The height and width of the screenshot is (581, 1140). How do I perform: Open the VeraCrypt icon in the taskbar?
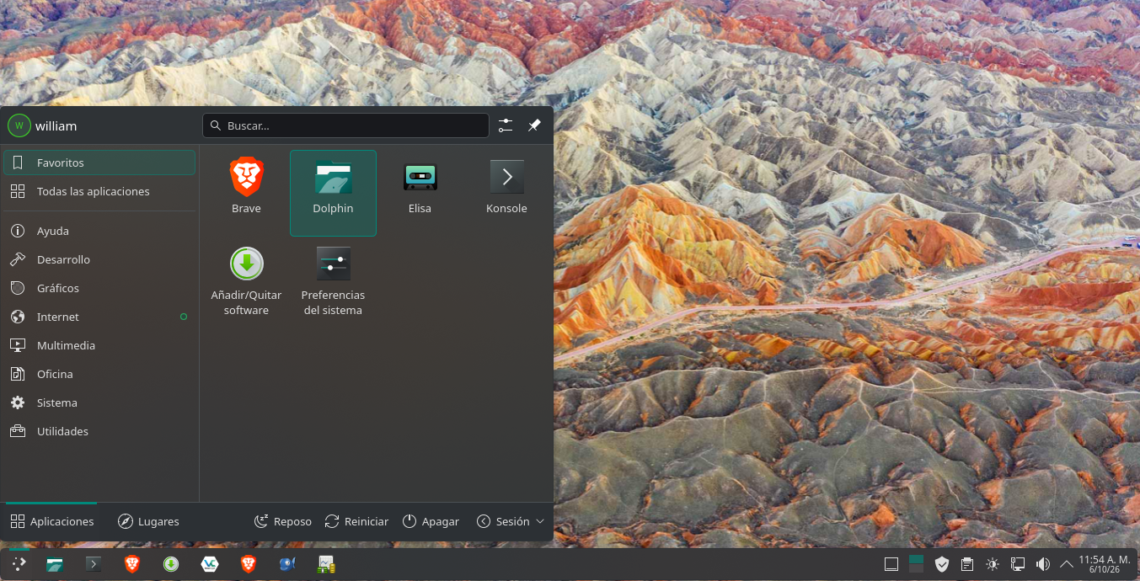(210, 564)
